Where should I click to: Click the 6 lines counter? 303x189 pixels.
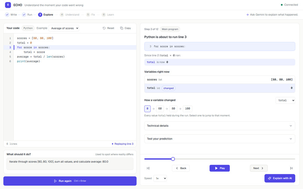(12, 144)
